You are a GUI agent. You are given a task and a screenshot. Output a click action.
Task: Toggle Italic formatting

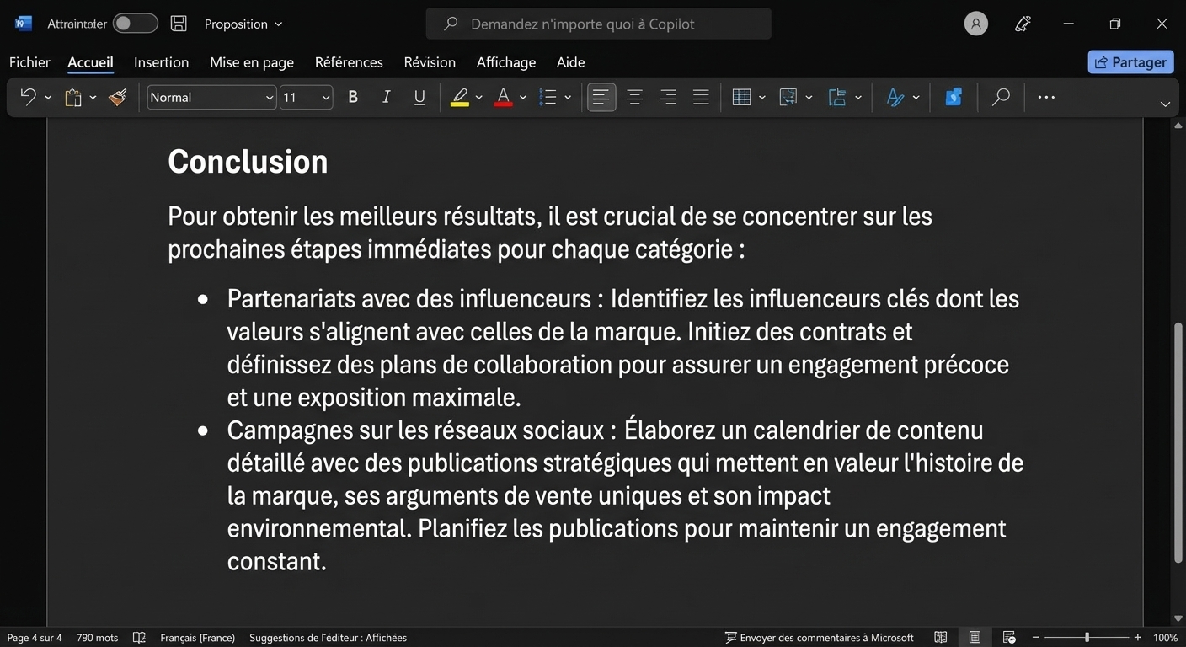click(x=386, y=98)
